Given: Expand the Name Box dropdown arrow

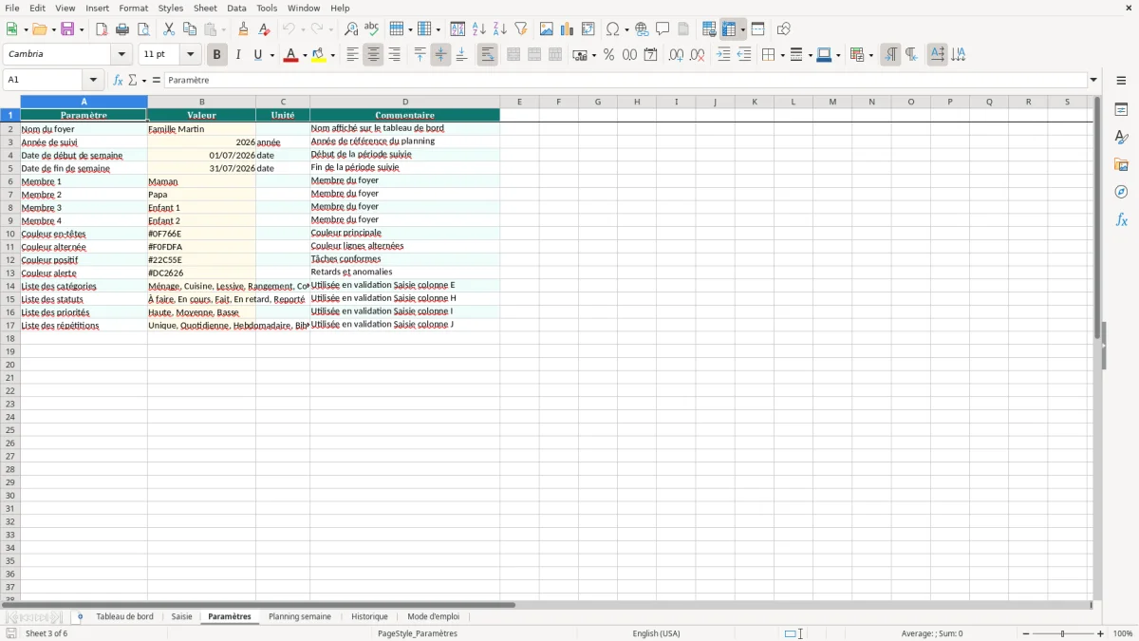Looking at the screenshot, I should [x=93, y=81].
